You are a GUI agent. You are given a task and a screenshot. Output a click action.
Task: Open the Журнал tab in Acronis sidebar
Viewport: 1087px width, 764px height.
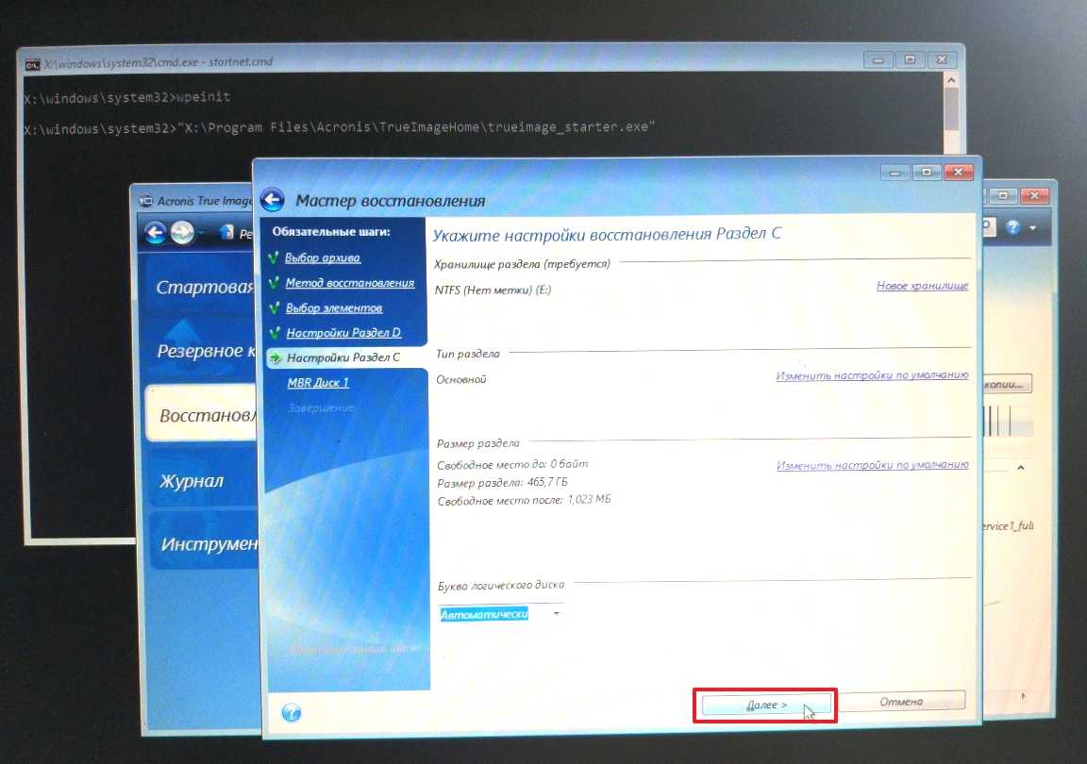click(x=203, y=480)
